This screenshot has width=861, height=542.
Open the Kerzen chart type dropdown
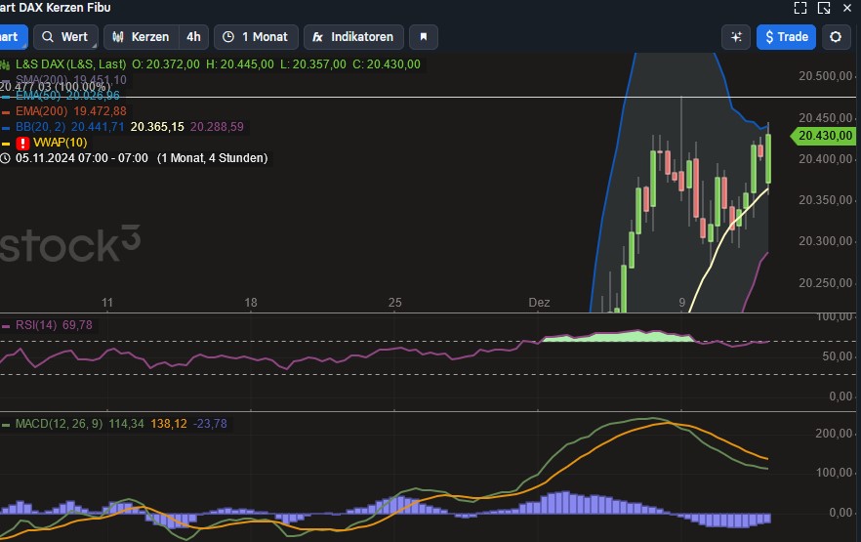click(141, 37)
